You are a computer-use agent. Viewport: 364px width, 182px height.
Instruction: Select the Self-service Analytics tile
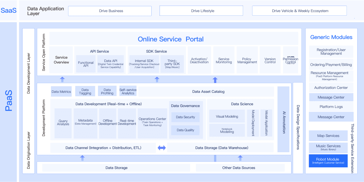pyautogui.click(x=128, y=91)
